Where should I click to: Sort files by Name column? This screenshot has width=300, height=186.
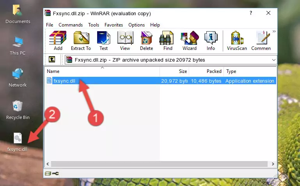pyautogui.click(x=102, y=71)
